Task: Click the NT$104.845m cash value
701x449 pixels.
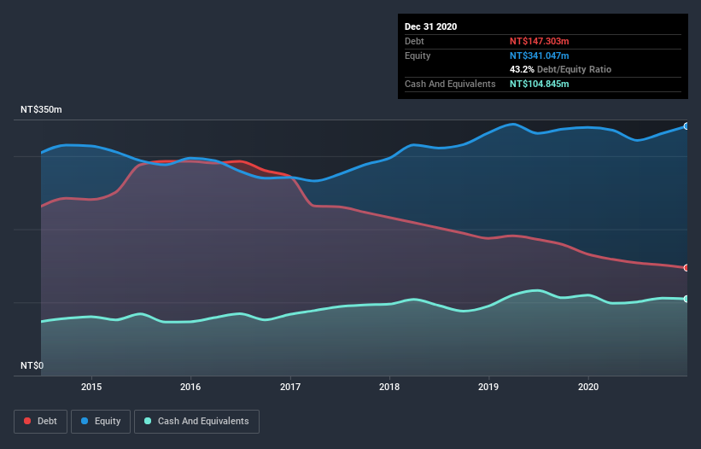Action: pyautogui.click(x=539, y=84)
